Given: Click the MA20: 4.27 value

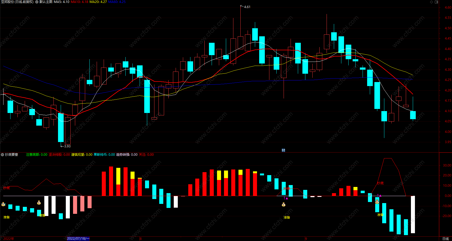Looking at the screenshot, I should coord(98,2).
